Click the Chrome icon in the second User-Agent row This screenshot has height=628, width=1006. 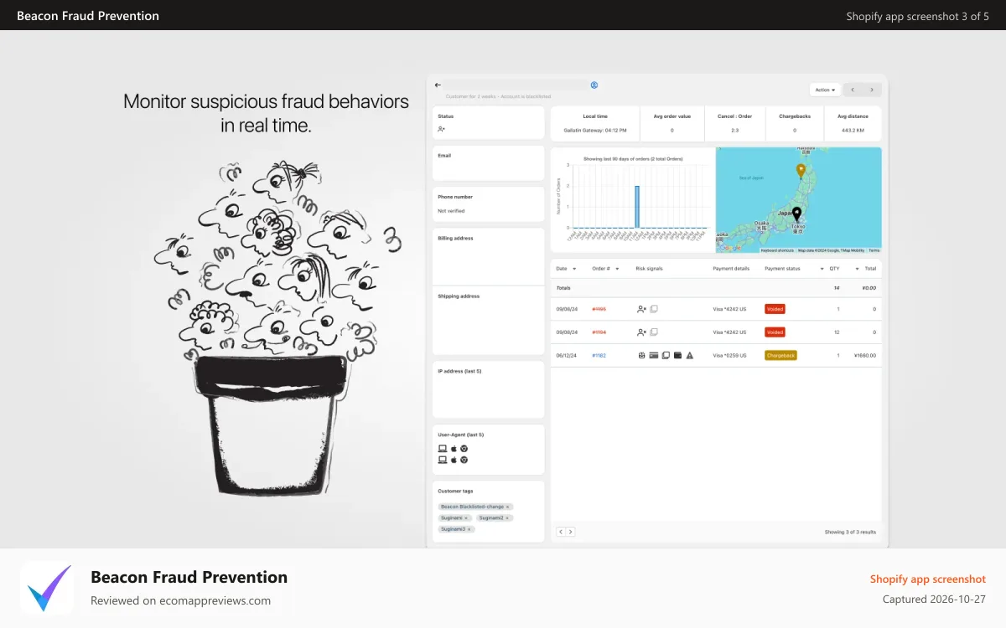pyautogui.click(x=464, y=460)
